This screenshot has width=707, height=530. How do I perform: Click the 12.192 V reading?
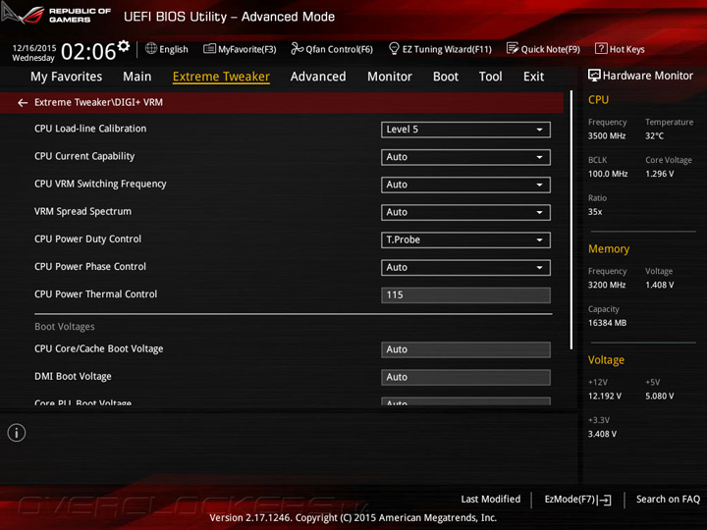tap(605, 397)
